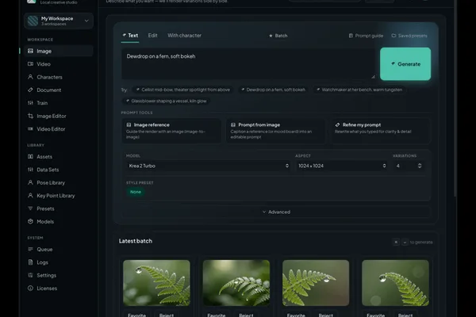
Task: Open the Prompt guide link
Action: tap(366, 36)
